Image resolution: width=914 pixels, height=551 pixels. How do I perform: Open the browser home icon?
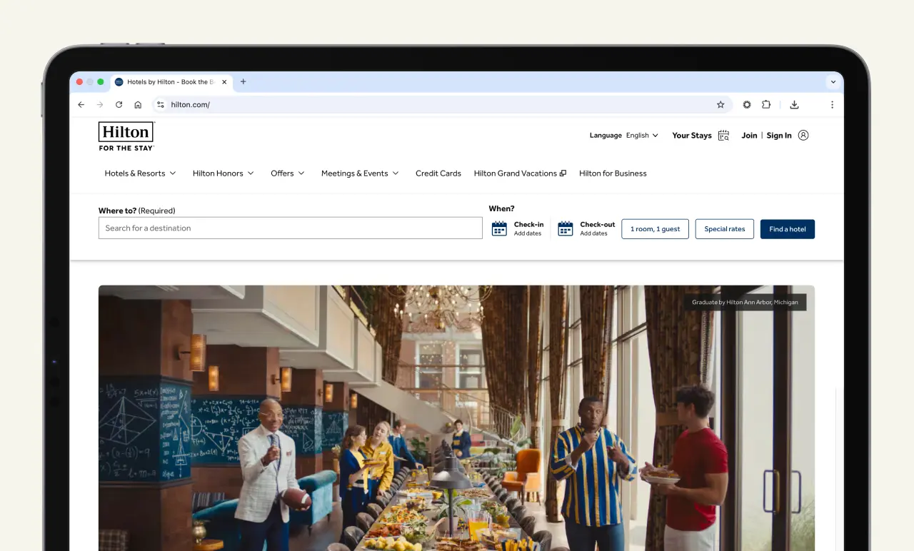pos(138,104)
